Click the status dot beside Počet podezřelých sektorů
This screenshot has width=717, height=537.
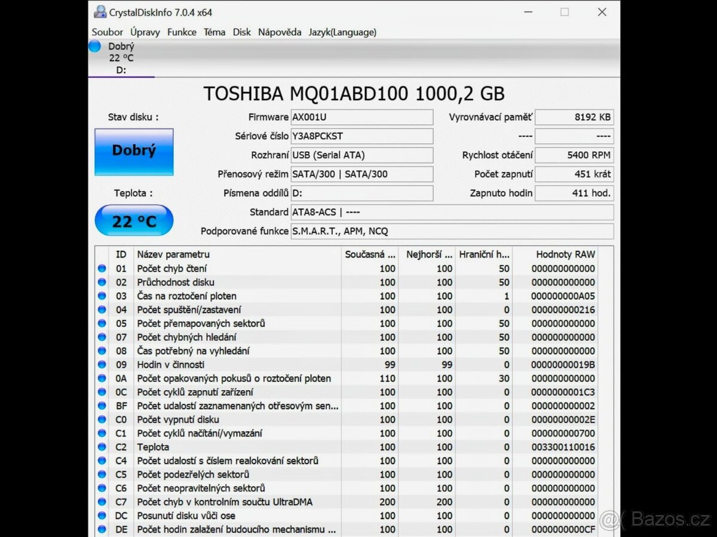pos(102,474)
